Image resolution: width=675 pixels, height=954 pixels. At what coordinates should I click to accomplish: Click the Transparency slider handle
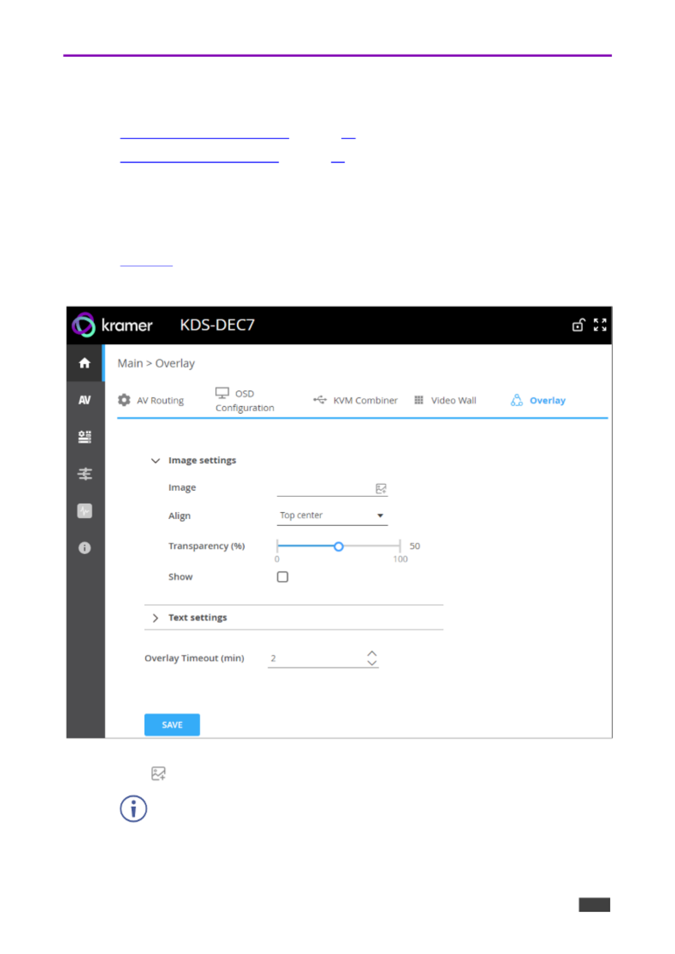[338, 546]
